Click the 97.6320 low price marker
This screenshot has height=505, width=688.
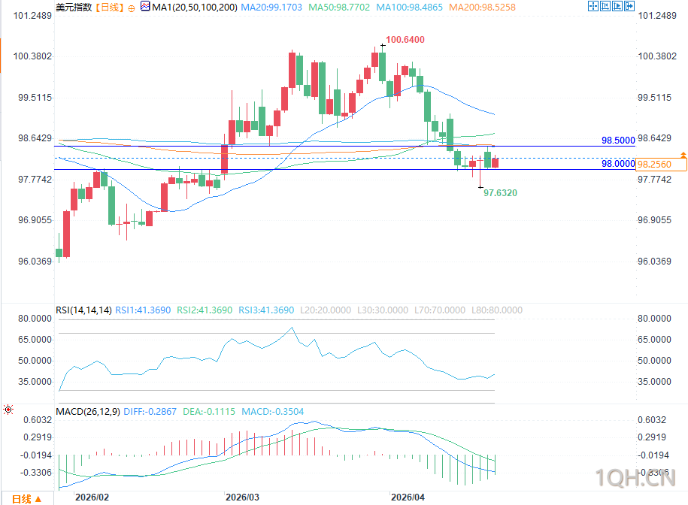tap(500, 193)
